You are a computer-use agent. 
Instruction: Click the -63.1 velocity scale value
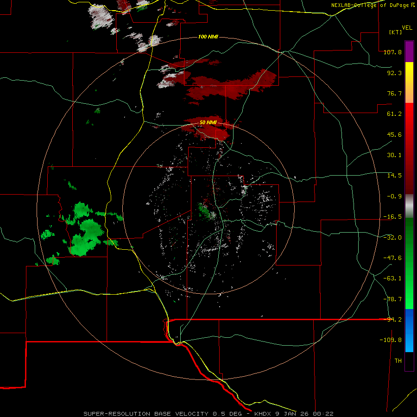(392, 278)
